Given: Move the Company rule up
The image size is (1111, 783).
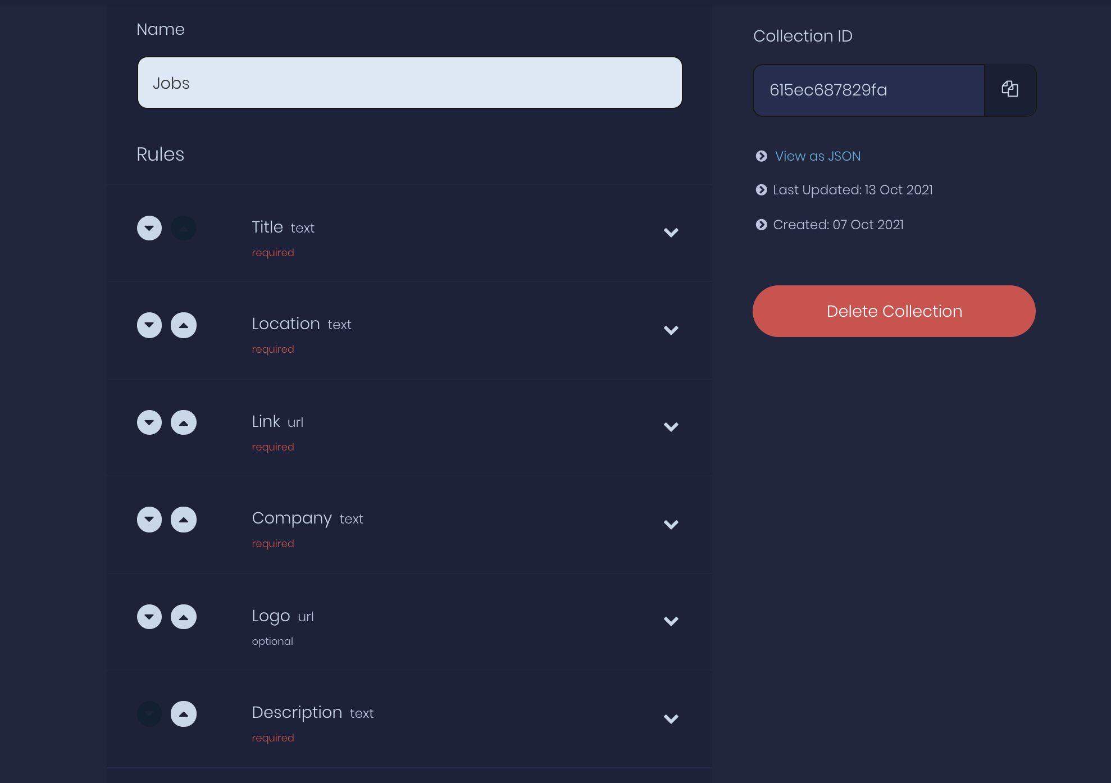Looking at the screenshot, I should click(x=184, y=520).
